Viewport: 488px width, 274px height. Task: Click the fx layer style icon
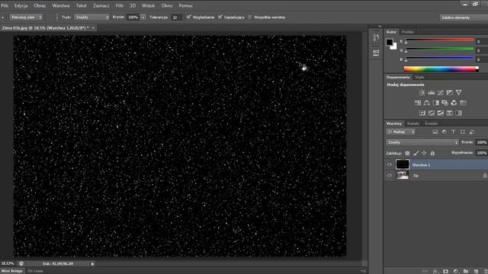(435, 271)
